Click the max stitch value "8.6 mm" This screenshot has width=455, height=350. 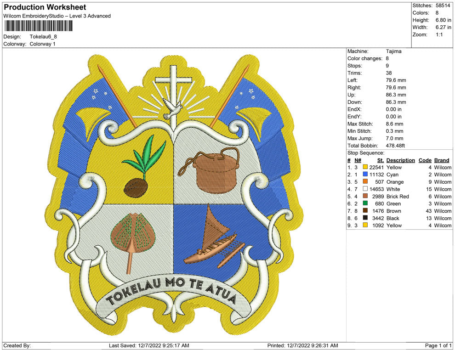tap(394, 124)
